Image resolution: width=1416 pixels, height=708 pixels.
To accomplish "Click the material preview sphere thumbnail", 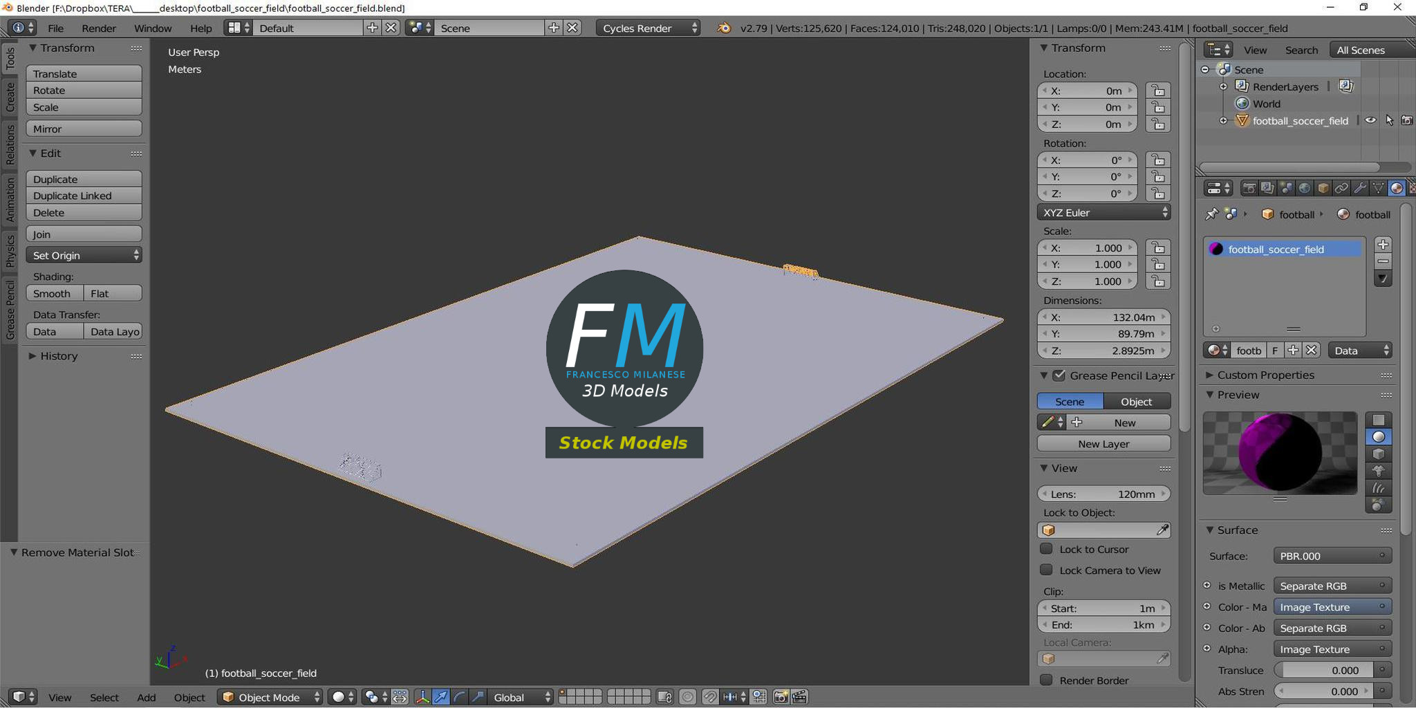I will click(1280, 453).
